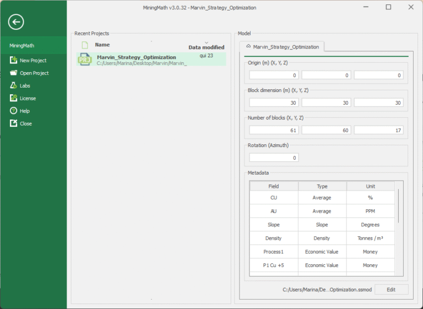Click the Origin Y input field
Screen dimensions: 423x309
(x=326, y=75)
